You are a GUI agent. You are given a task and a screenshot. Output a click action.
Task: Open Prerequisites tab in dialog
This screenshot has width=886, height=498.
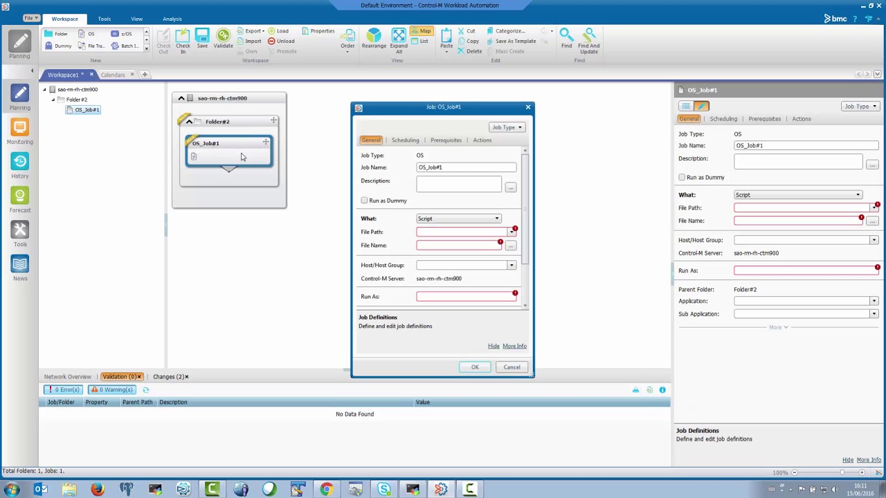tap(446, 140)
